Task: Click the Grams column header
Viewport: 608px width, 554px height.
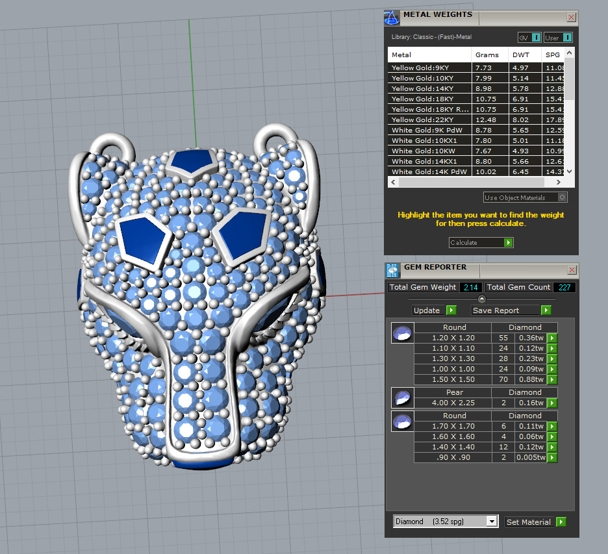Action: 490,55
